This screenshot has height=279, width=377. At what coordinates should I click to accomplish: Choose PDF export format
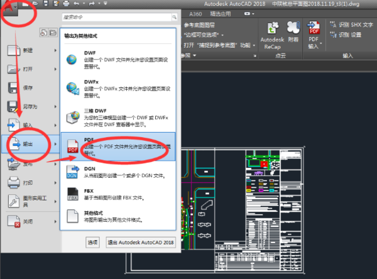(118, 146)
